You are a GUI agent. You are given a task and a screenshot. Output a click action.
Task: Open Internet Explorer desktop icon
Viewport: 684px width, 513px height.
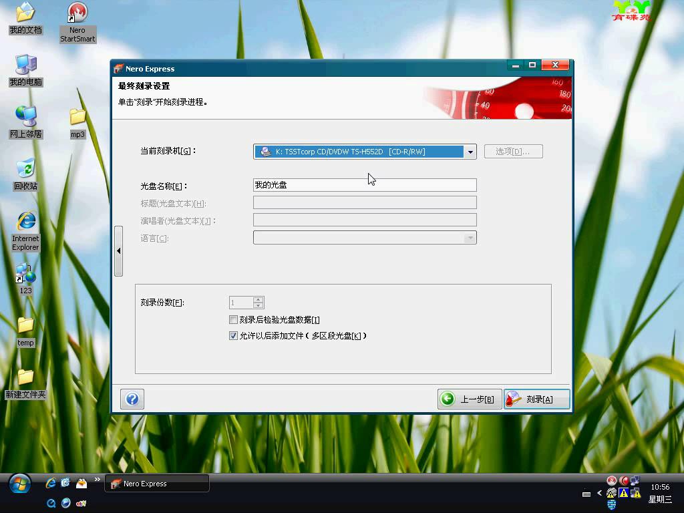[25, 231]
